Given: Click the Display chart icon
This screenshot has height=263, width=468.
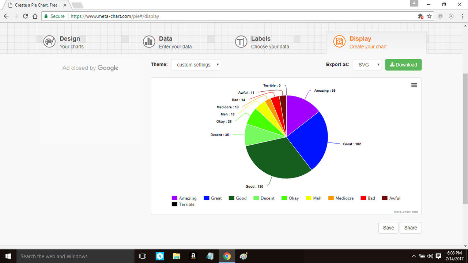Looking at the screenshot, I should (x=339, y=42).
